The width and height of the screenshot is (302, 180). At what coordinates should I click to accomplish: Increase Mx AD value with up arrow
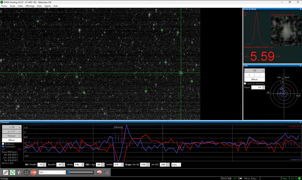coord(148,164)
